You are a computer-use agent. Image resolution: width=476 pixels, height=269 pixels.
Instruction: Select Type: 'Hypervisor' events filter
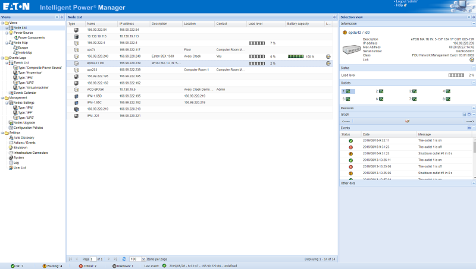pyautogui.click(x=30, y=72)
